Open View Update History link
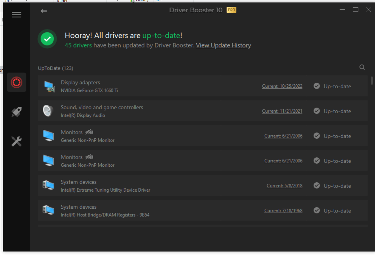 [223, 45]
